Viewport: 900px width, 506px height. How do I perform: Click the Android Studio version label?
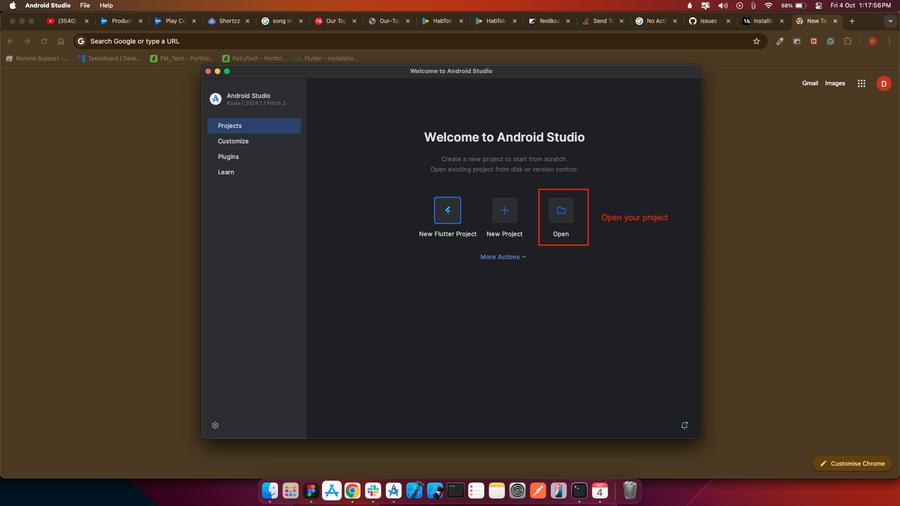click(x=256, y=103)
